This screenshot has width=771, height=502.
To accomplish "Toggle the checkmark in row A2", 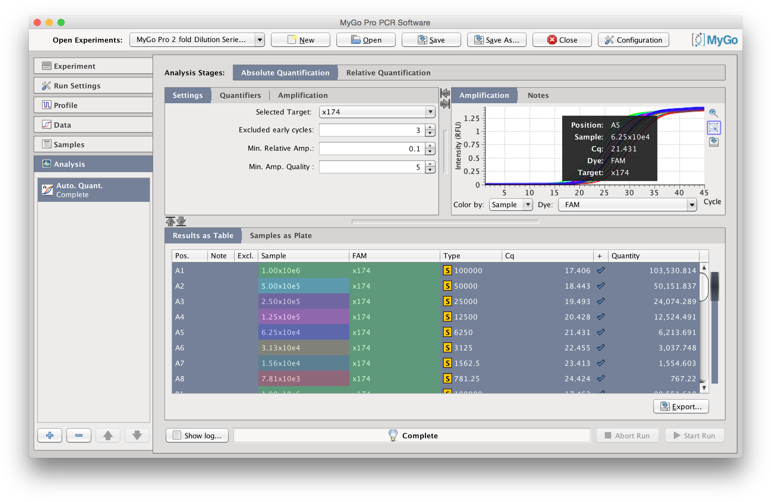I will pos(601,286).
